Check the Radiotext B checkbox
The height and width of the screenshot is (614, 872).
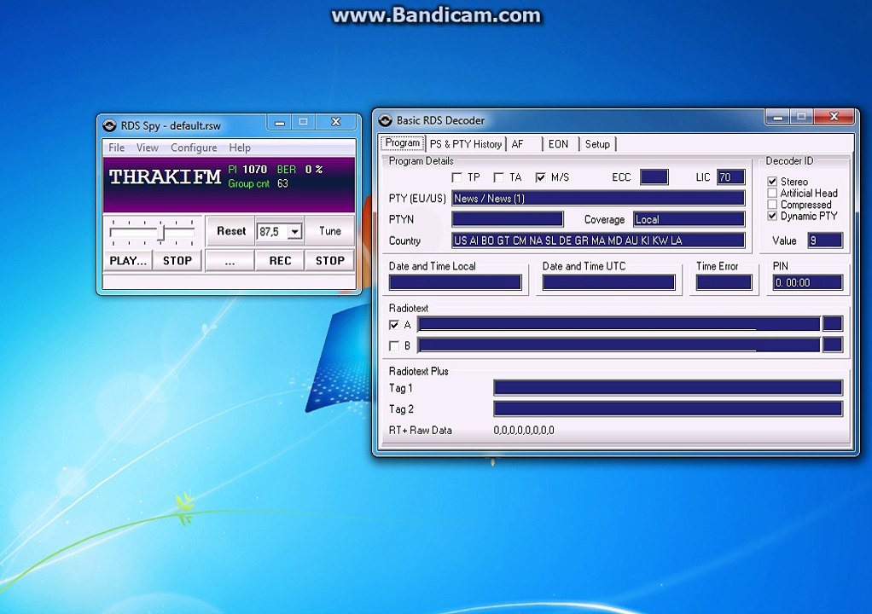pos(394,345)
